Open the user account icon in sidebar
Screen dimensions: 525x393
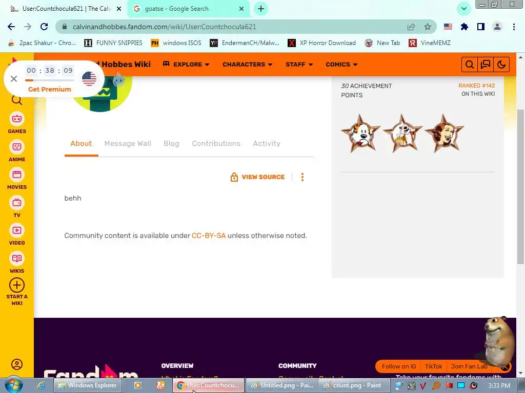click(x=17, y=364)
